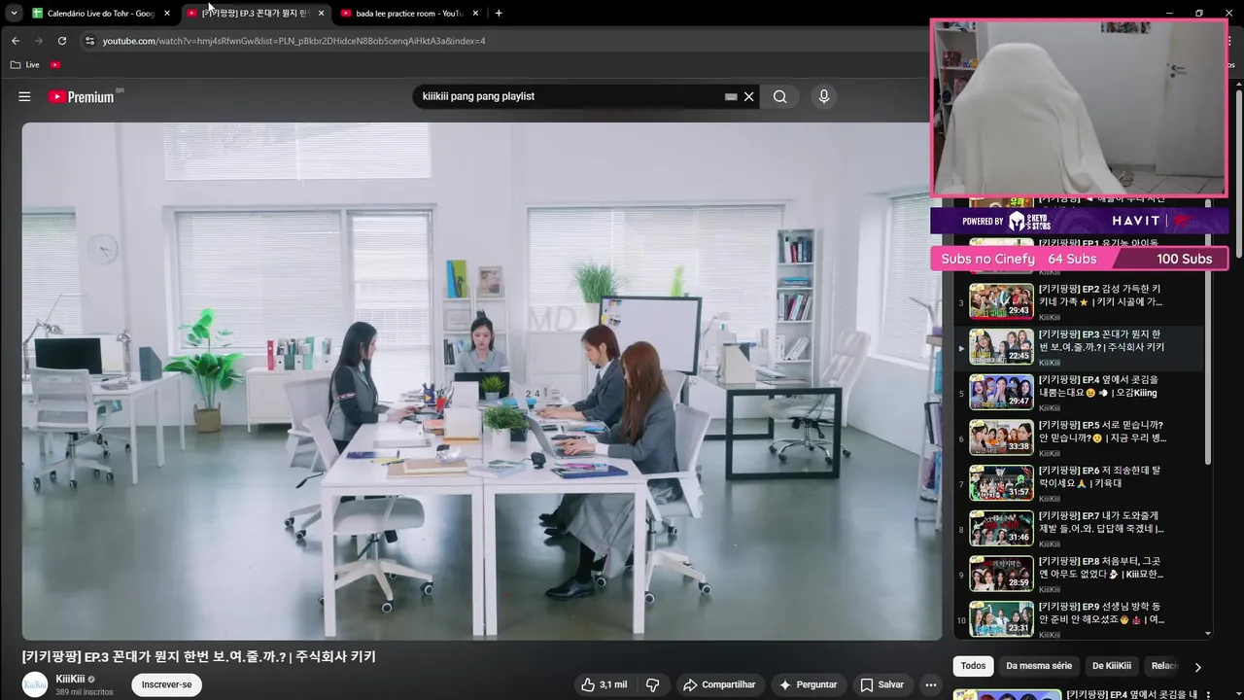Play EP.6 thumbnail in playlist
The height and width of the screenshot is (700, 1244).
pos(1001,483)
